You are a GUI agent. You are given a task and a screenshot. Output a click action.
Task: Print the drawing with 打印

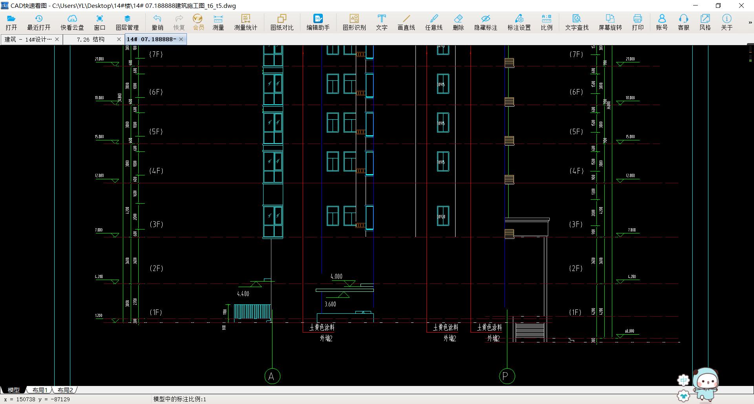[x=638, y=22]
